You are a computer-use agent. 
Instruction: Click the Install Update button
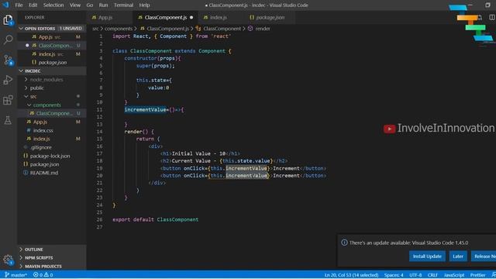click(427, 257)
